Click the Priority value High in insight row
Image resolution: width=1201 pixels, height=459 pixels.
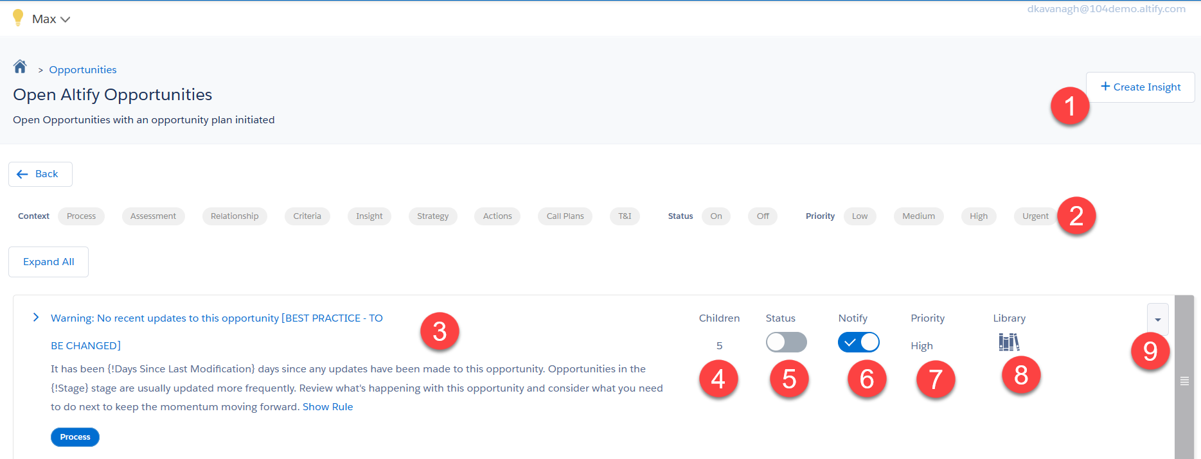pos(921,346)
